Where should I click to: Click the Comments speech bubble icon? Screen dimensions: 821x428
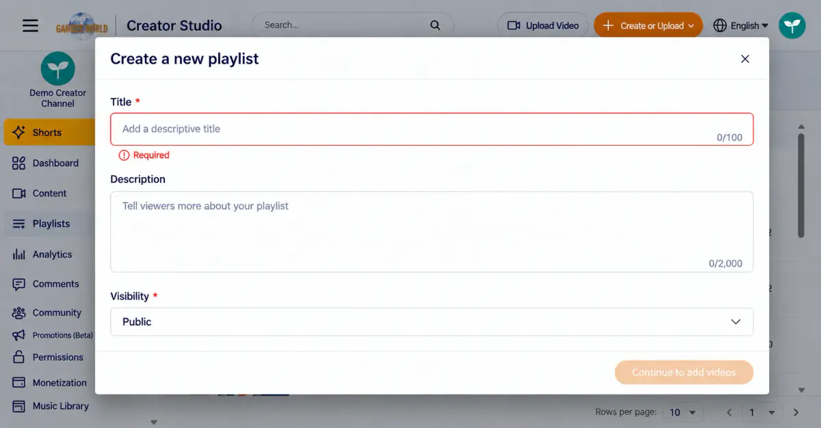pos(19,284)
